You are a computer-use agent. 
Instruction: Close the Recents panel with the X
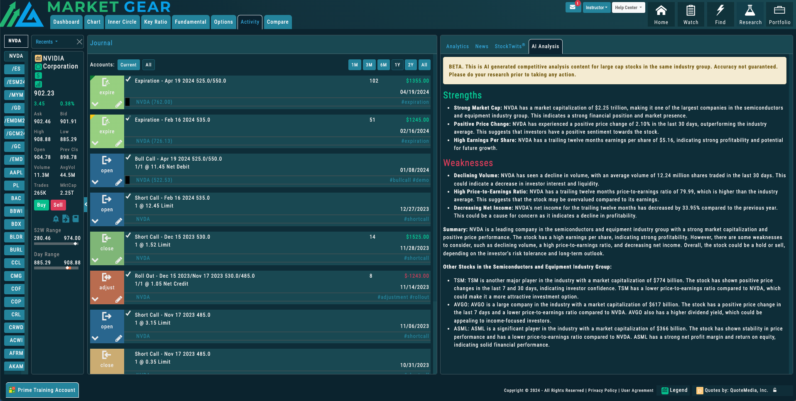[79, 42]
